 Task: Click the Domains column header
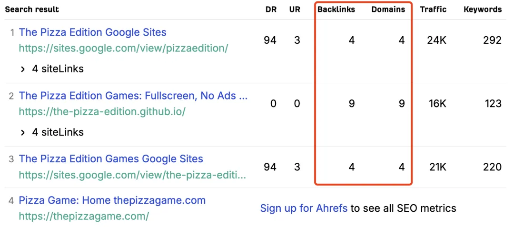[388, 9]
